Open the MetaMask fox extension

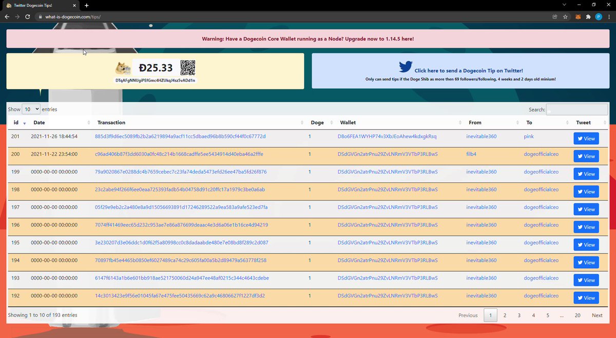[x=577, y=16]
